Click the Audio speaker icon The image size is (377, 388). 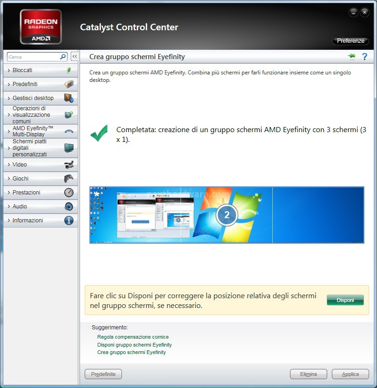69,207
